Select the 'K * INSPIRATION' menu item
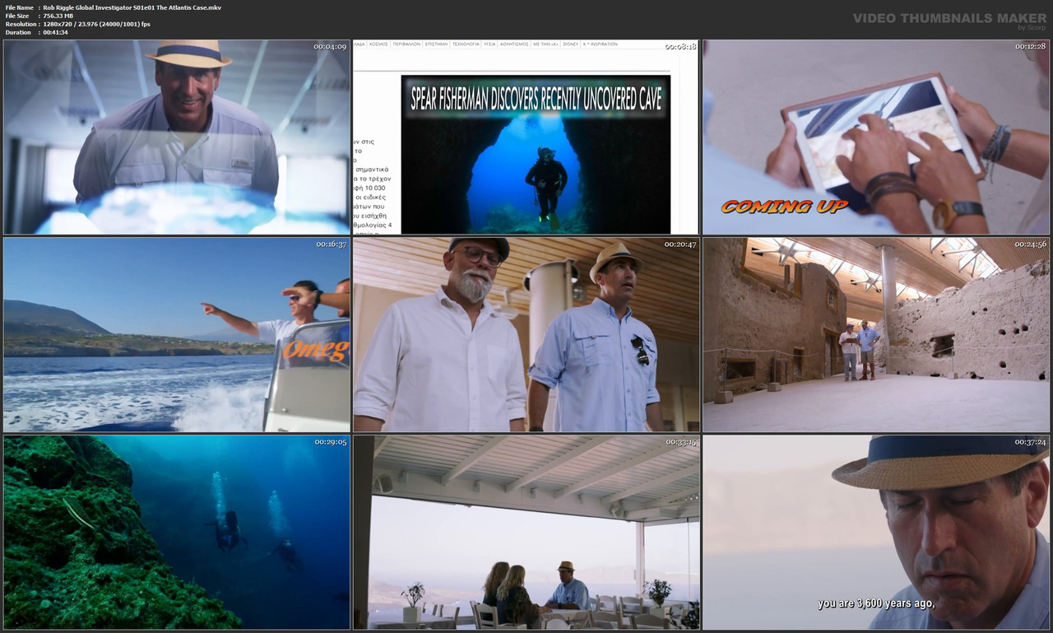The image size is (1053, 633). (601, 44)
